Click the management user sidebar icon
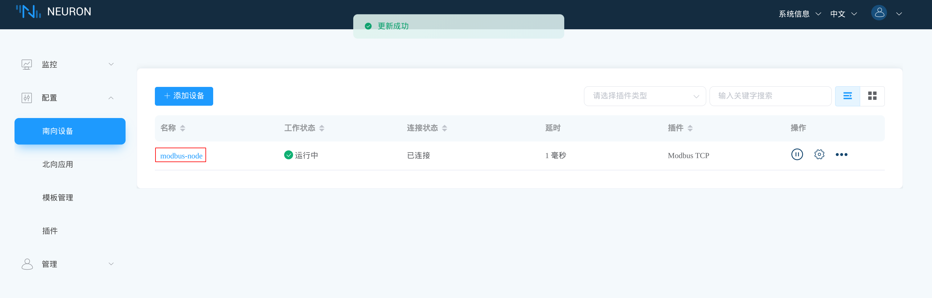The width and height of the screenshot is (932, 298). (27, 264)
